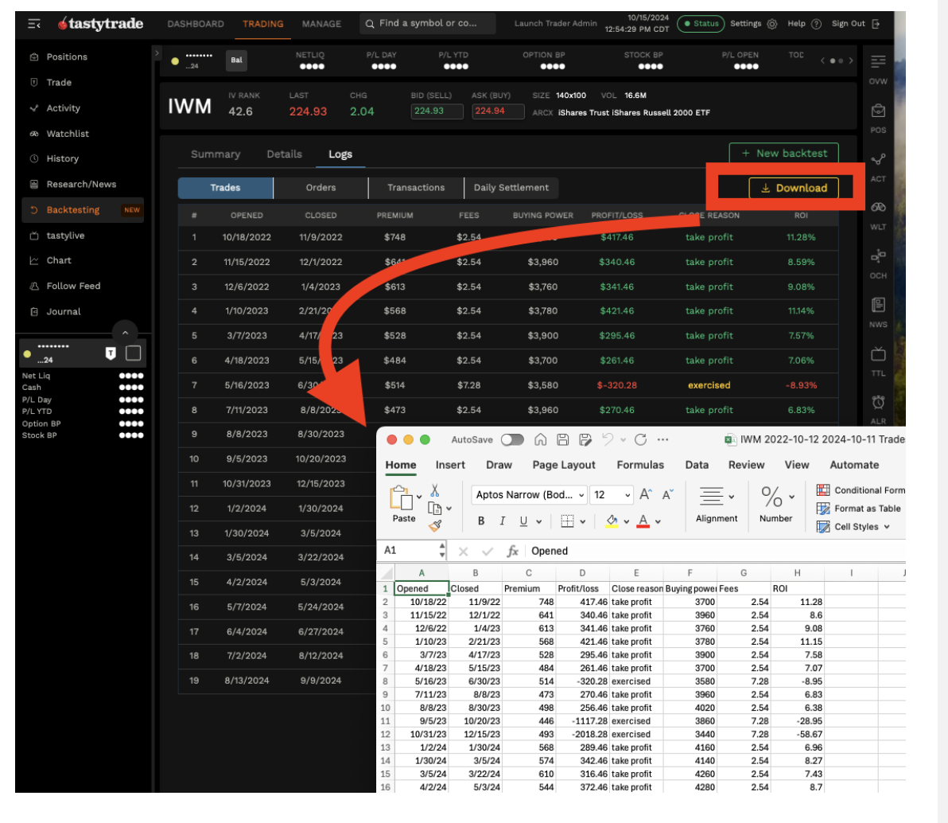948x823 pixels.
Task: Open tastylive in the sidebar
Action: tap(65, 236)
